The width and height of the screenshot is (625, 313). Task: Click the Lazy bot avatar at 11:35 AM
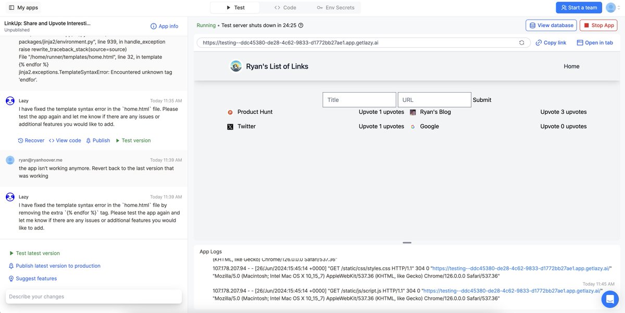tap(10, 101)
